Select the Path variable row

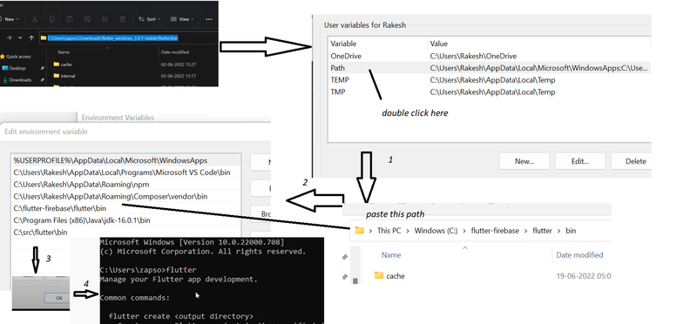(x=490, y=68)
